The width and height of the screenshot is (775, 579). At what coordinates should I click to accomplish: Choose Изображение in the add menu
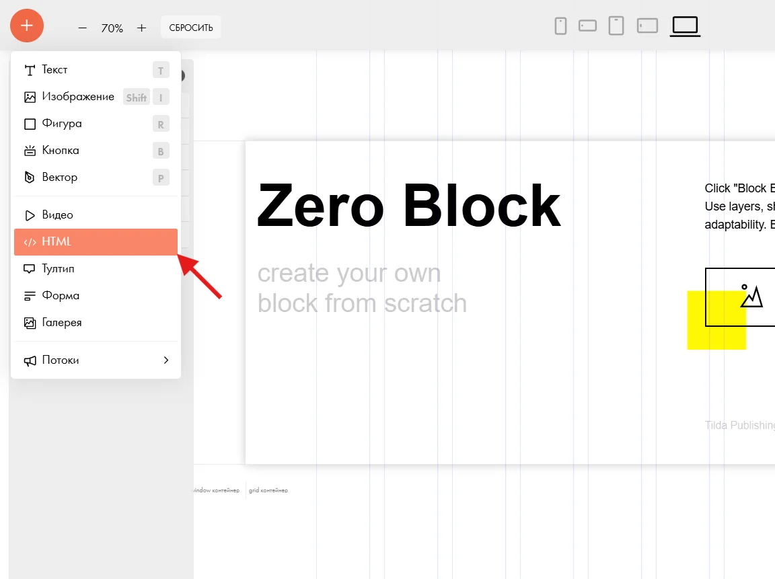pos(96,97)
